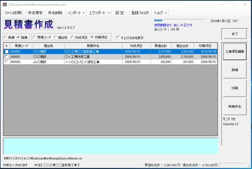Click the usage-limit progress bar
252x169 pixels.
point(180,20)
